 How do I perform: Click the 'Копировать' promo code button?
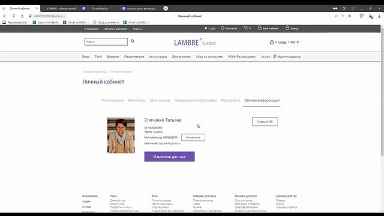(193, 137)
